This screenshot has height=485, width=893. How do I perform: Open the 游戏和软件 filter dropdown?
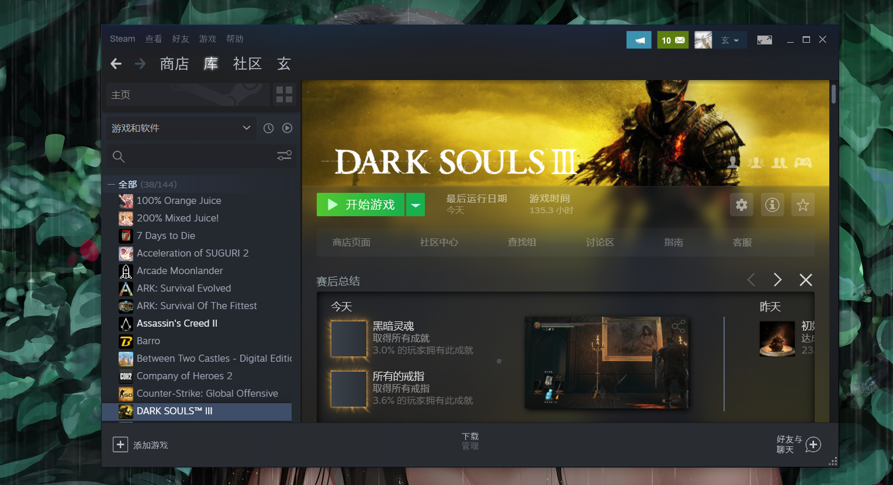click(x=182, y=128)
